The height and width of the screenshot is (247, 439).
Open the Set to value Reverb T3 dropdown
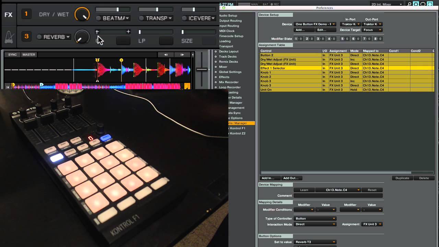click(x=315, y=242)
